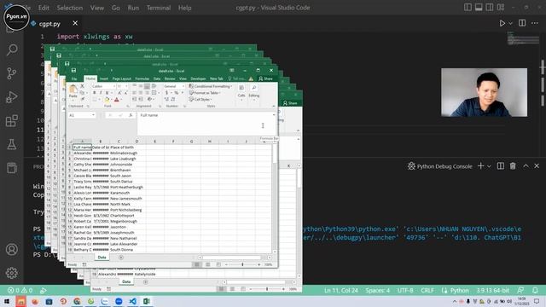The width and height of the screenshot is (546, 307).
Task: Open the Run and Debug view
Action: 12,97
